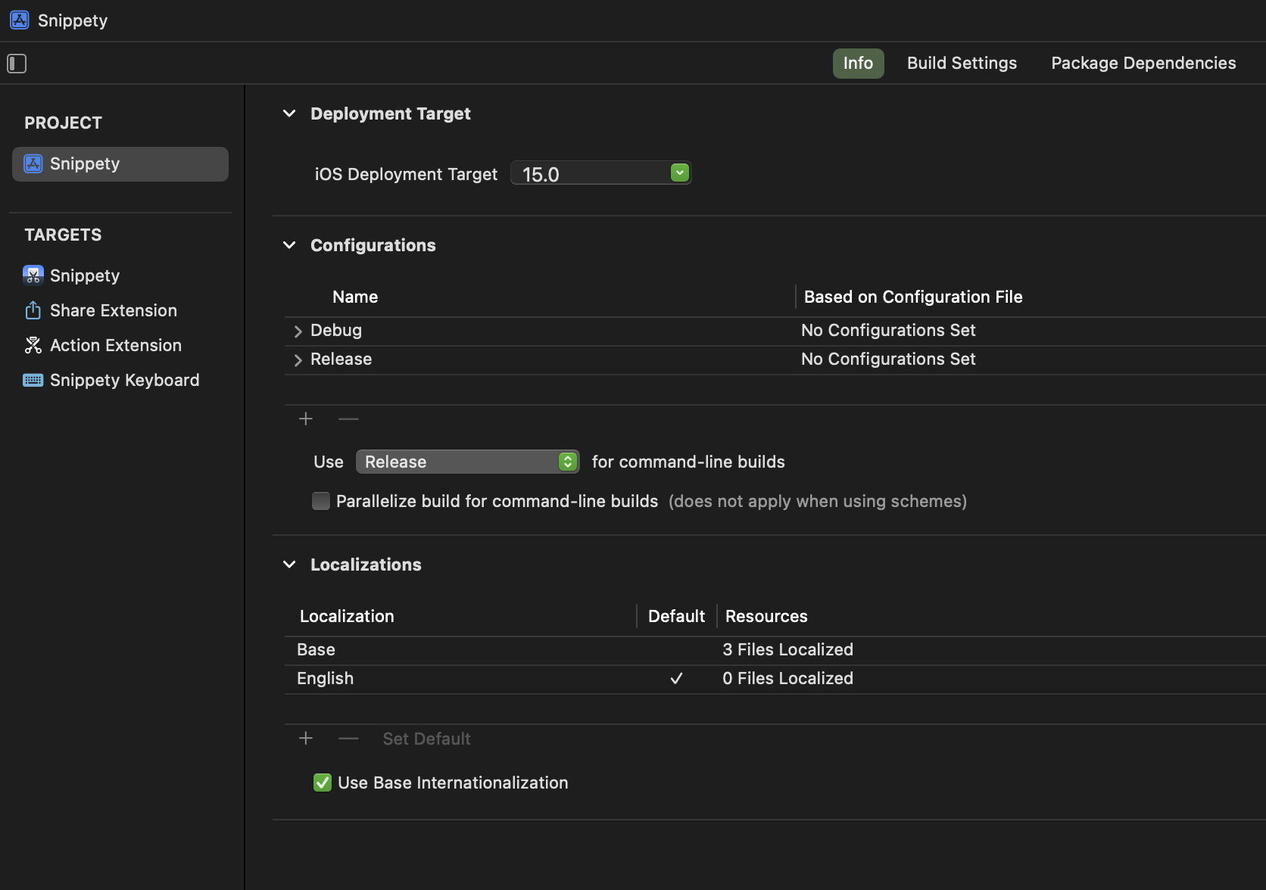Add a new localization with plus button
This screenshot has width=1266, height=890.
(x=306, y=738)
